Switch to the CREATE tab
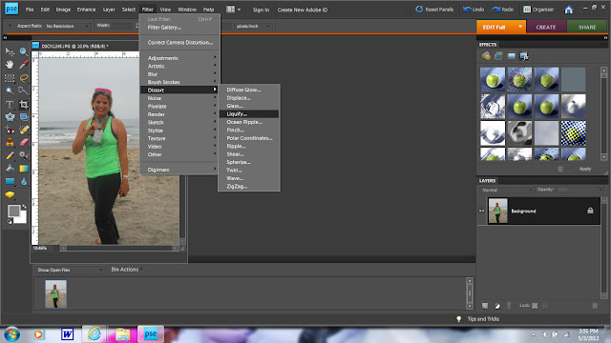The image size is (611, 343). (x=546, y=27)
